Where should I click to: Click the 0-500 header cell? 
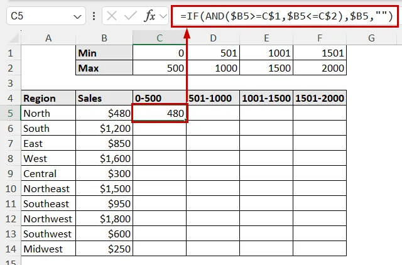click(160, 98)
